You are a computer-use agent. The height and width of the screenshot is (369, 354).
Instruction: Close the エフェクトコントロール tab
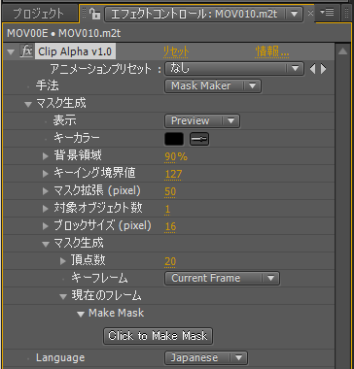click(x=310, y=14)
